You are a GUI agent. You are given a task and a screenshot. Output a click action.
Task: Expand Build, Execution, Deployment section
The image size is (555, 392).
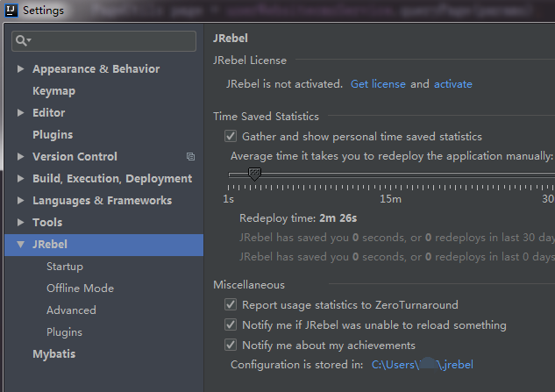pyautogui.click(x=21, y=179)
